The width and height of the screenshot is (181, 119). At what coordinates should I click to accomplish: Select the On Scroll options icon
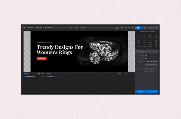pos(144,41)
